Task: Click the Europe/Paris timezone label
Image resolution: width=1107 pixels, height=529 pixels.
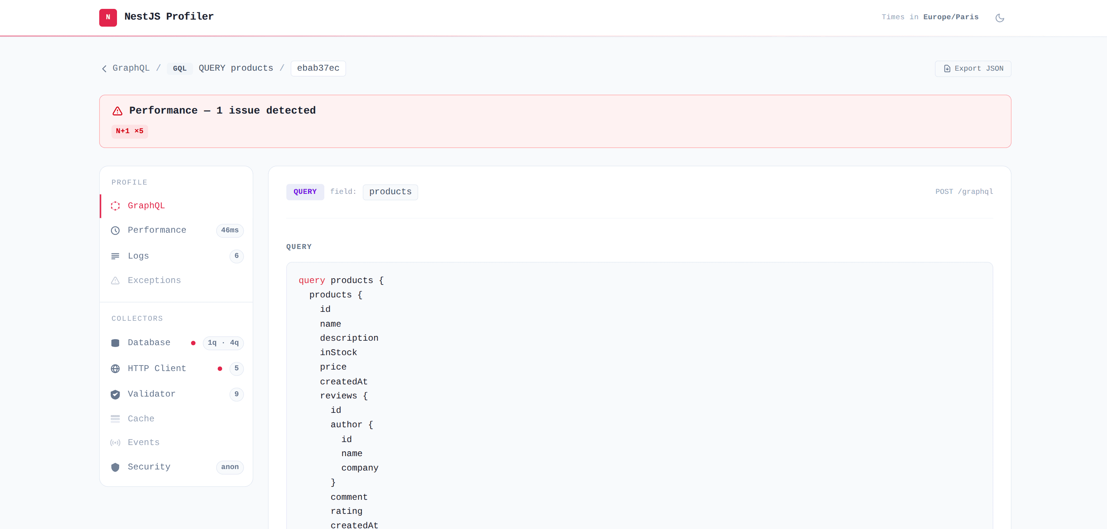Action: (x=951, y=17)
